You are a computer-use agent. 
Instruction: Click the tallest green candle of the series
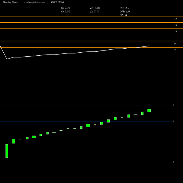(x=7, y=151)
